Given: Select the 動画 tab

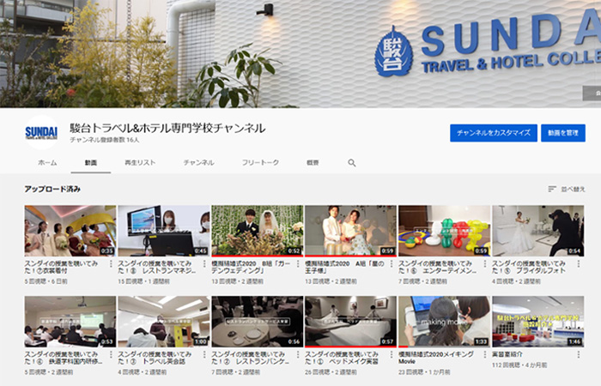Looking at the screenshot, I should click(91, 163).
